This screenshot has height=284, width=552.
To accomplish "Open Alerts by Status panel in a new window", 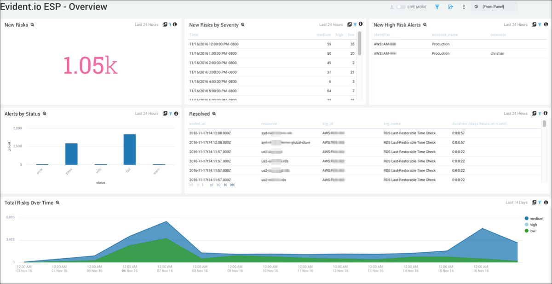I will click(x=165, y=113).
